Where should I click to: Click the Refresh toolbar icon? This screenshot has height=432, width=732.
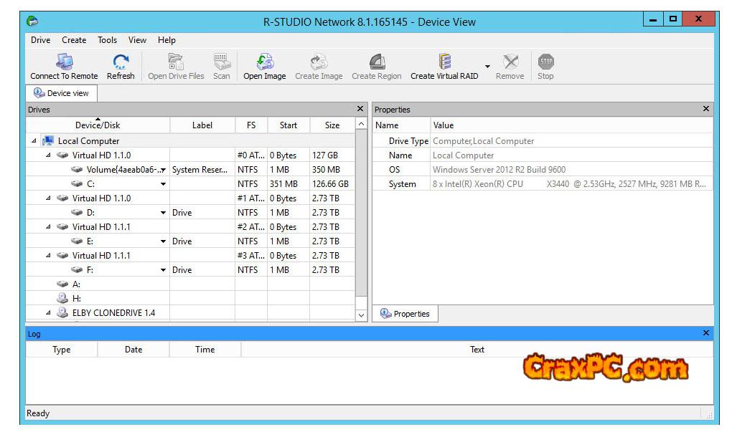click(121, 62)
